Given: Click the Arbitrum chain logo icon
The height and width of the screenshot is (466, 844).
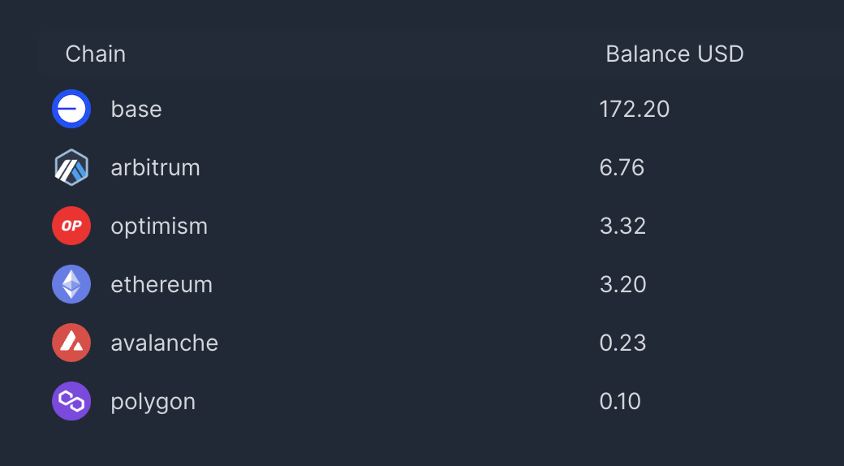Looking at the screenshot, I should pos(71,167).
